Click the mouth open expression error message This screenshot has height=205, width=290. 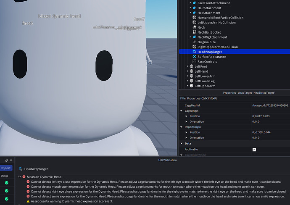point(148,187)
